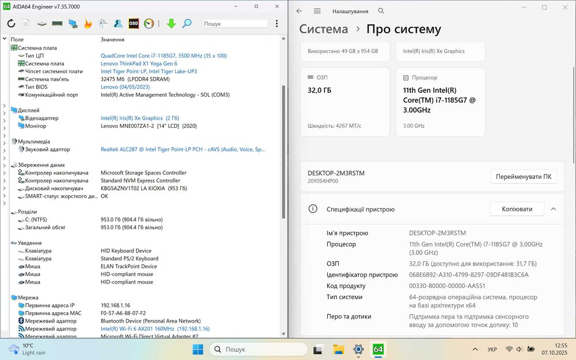Image resolution: width=576 pixels, height=360 pixels.
Task: Click the green download arrow update icon
Action: click(171, 24)
